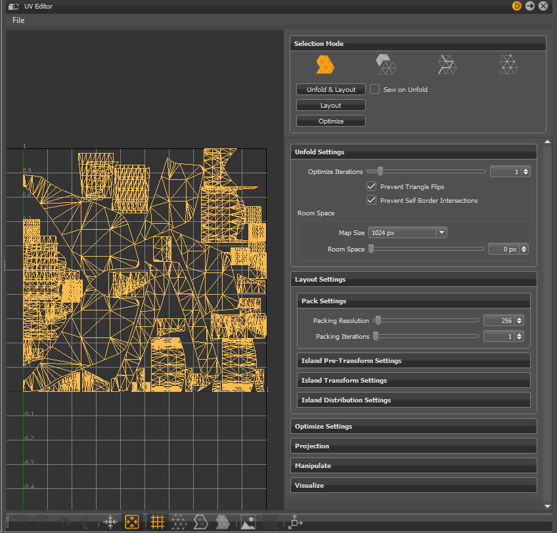
Task: Switch to edge selection mode
Action: (x=447, y=64)
